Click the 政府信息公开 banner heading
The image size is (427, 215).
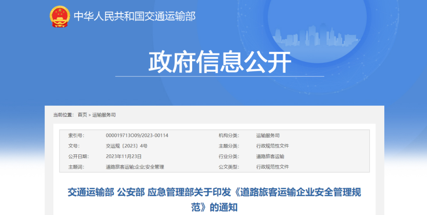coord(220,62)
